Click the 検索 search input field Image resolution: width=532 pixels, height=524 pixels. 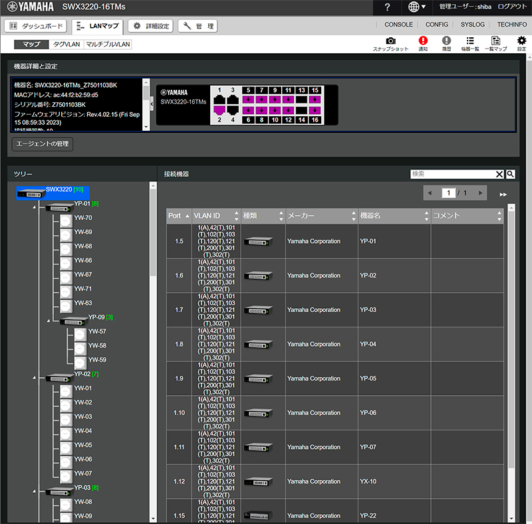click(453, 174)
